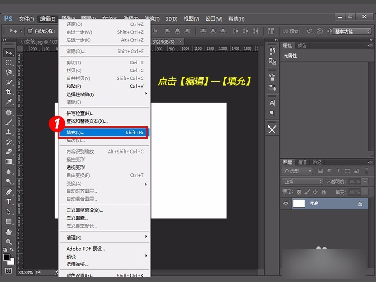376x282 pixels.
Task: Toggle lock transparent pixels icon
Action: [298, 192]
